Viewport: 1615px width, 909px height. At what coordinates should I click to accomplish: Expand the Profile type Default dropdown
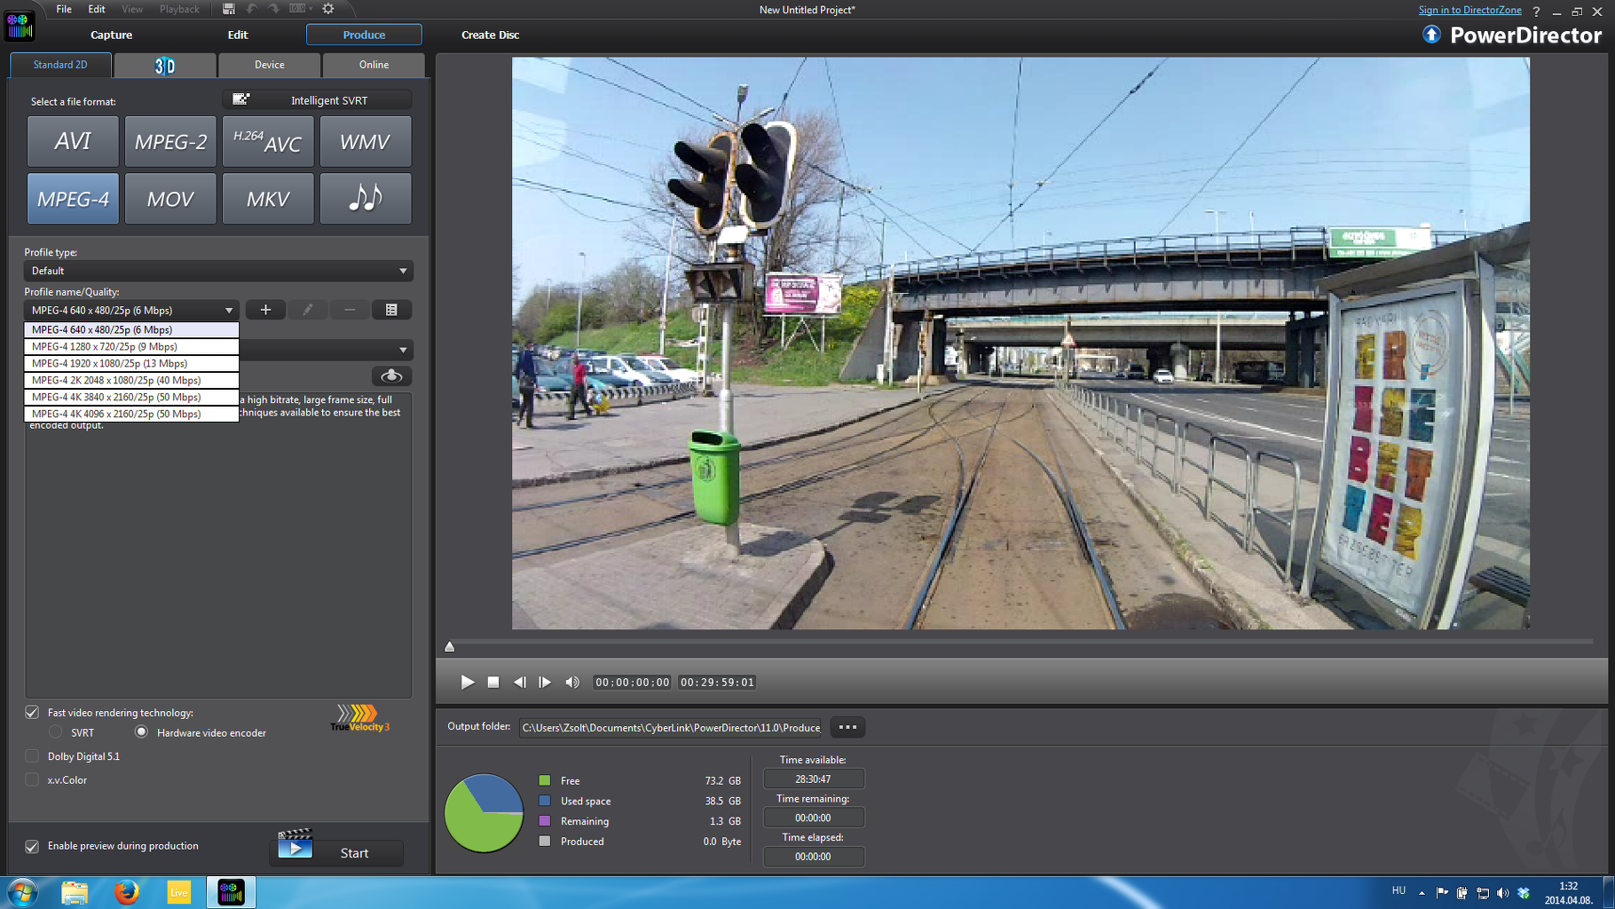click(x=218, y=271)
